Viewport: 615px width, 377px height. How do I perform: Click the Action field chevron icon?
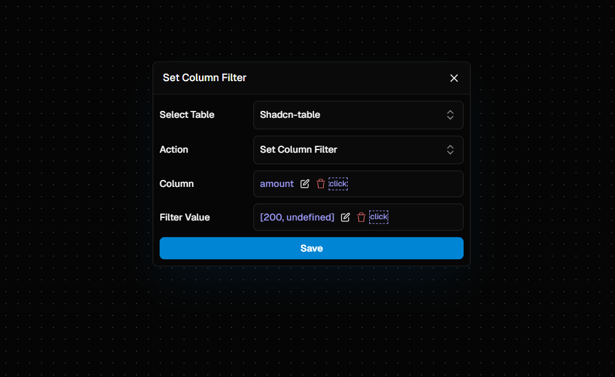point(450,150)
